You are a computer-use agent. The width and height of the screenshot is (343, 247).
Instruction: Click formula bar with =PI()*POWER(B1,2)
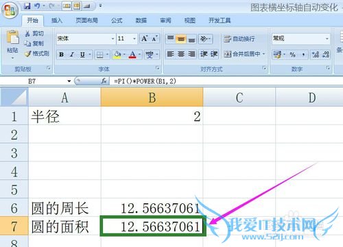click(x=226, y=81)
